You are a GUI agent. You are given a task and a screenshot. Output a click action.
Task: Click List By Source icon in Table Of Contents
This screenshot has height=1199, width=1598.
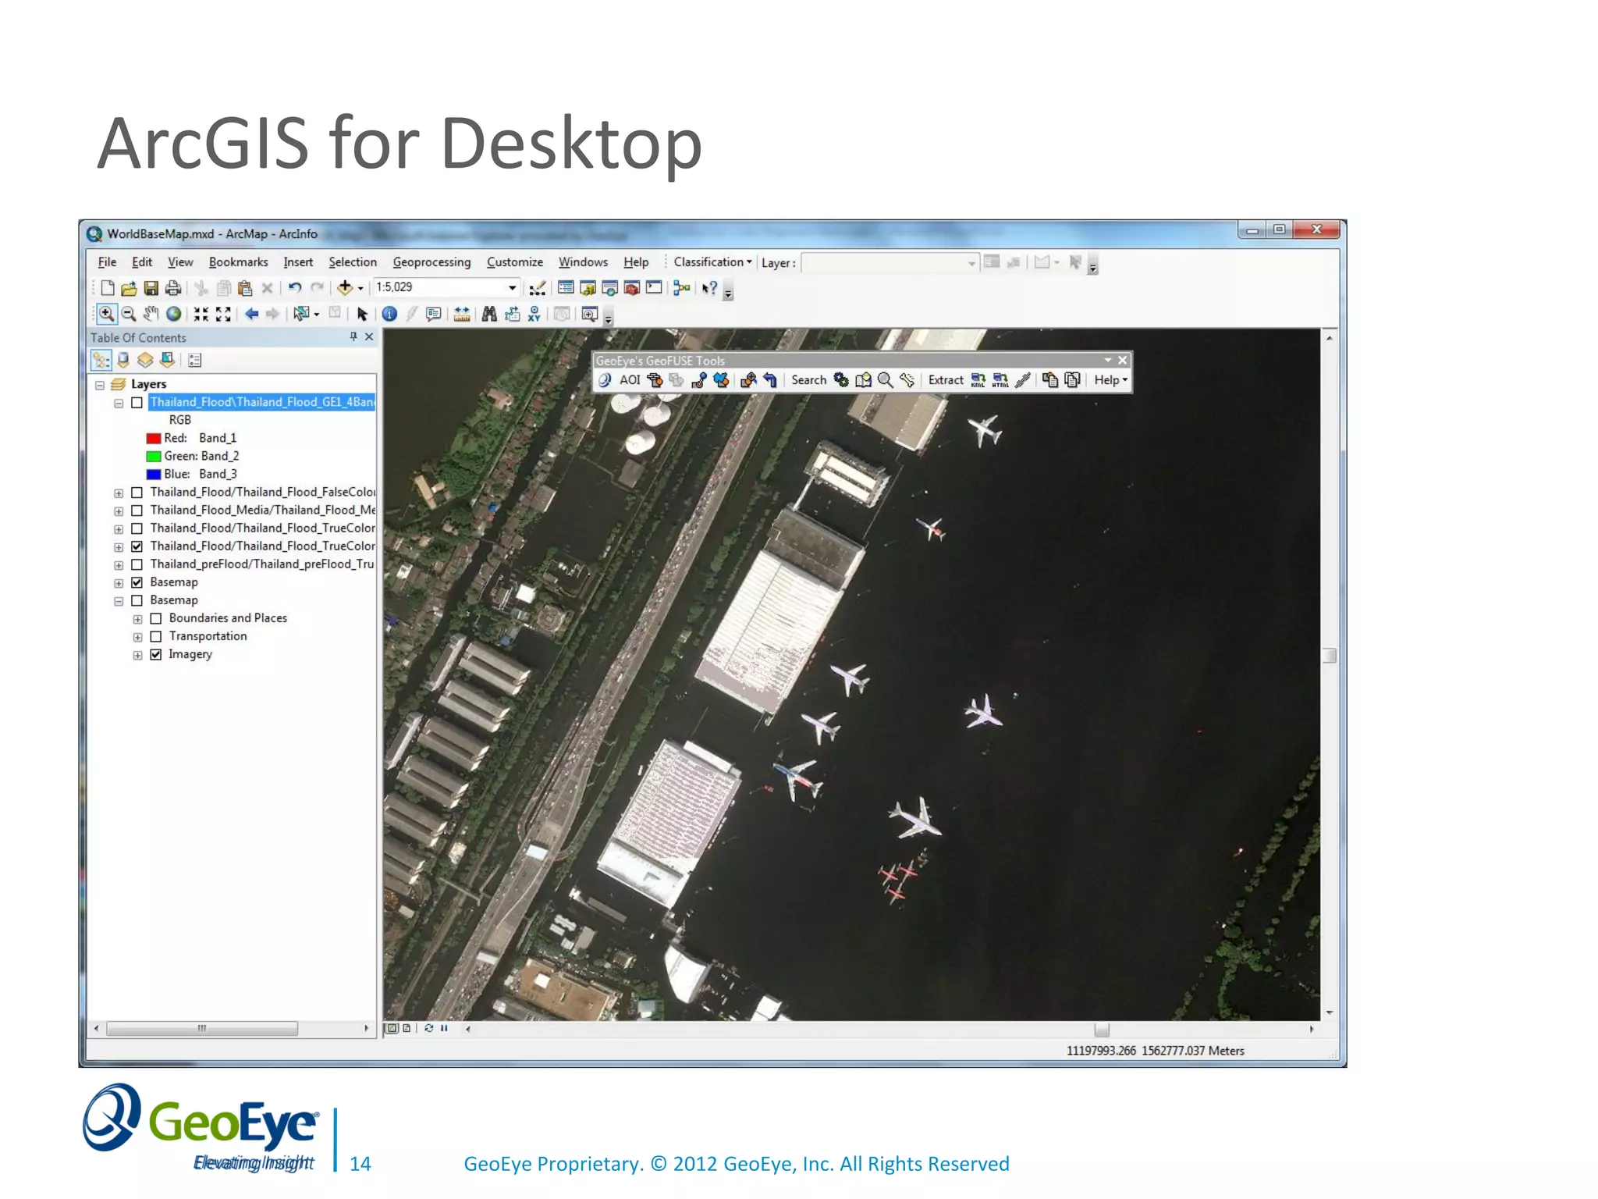[x=123, y=360]
